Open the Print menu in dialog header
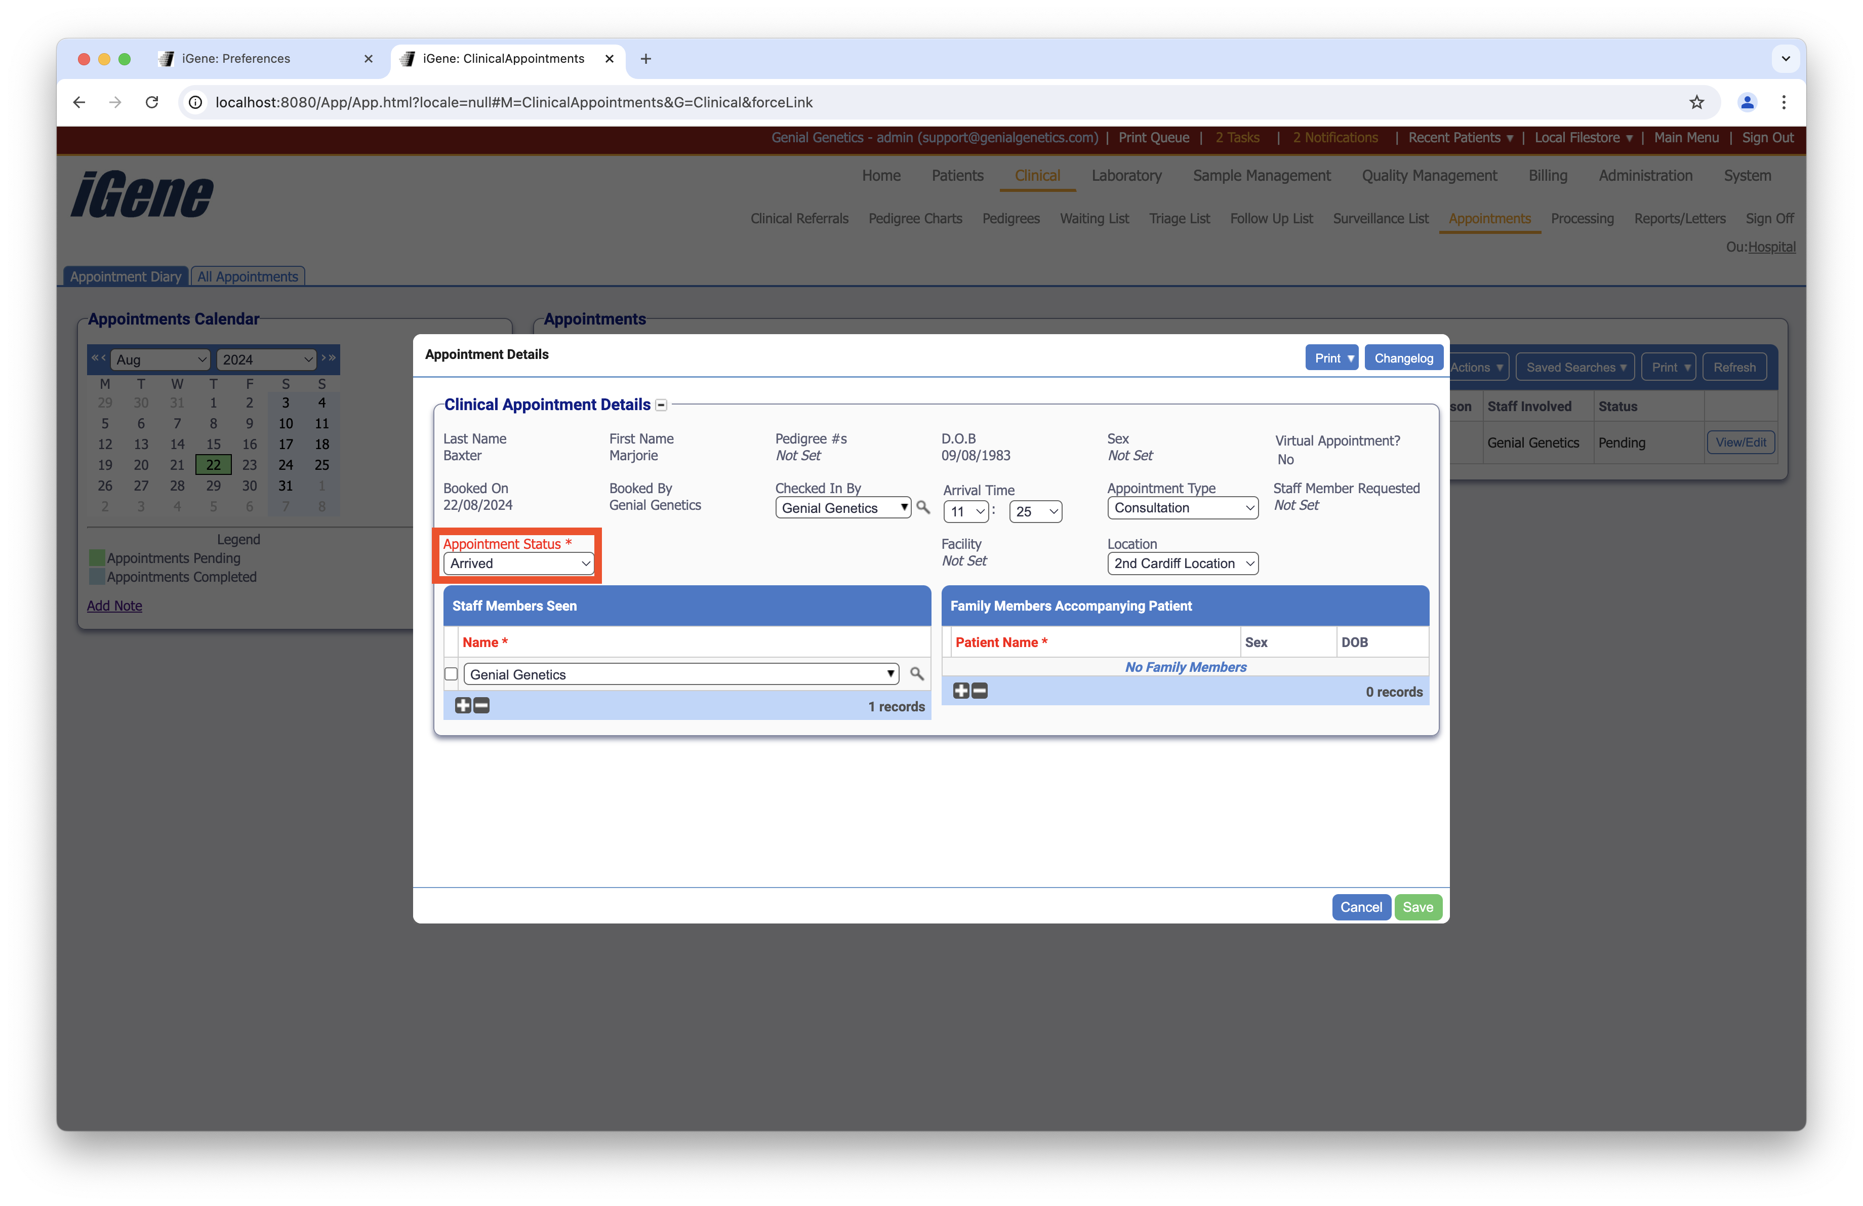The width and height of the screenshot is (1863, 1206). click(1332, 357)
